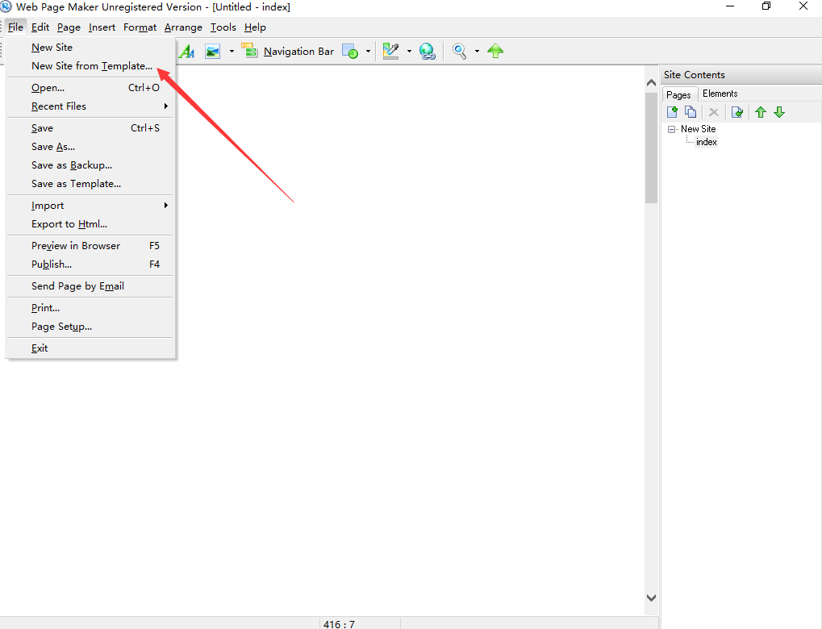This screenshot has height=629, width=822.
Task: Clone the selected page in Site Contents
Action: (691, 111)
